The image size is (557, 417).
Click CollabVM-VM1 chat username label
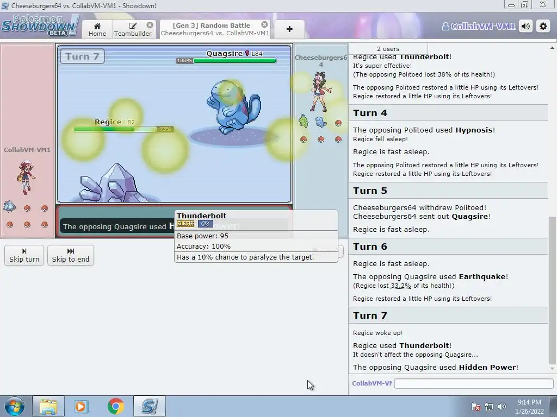point(372,383)
